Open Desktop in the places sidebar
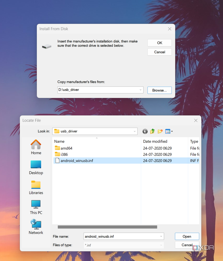The image size is (223, 261). [36, 167]
